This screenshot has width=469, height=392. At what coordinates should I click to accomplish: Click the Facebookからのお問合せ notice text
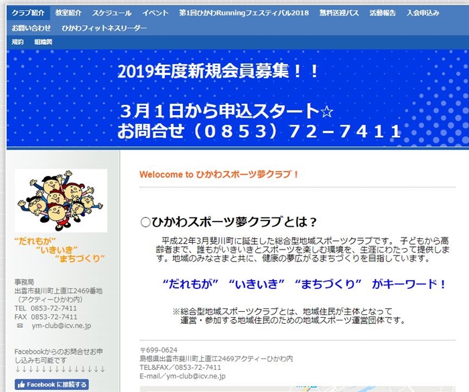point(59,356)
